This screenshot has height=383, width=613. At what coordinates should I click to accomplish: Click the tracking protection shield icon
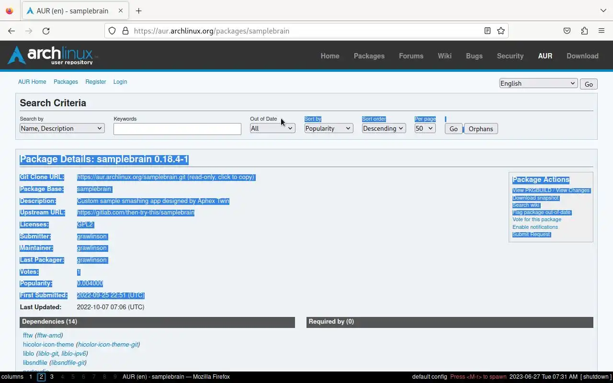112,31
